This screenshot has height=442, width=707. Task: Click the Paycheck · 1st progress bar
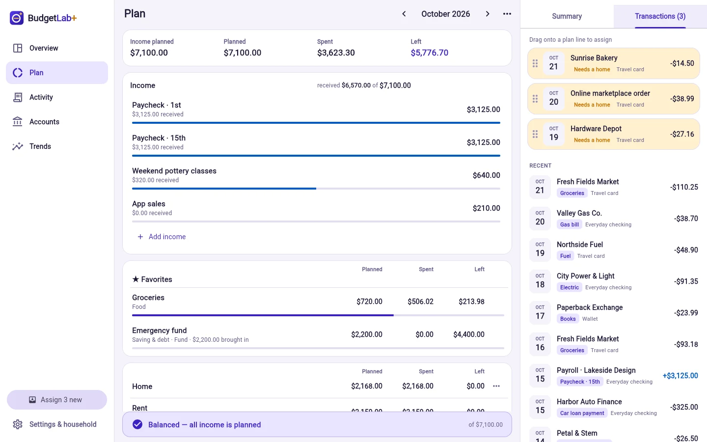316,123
